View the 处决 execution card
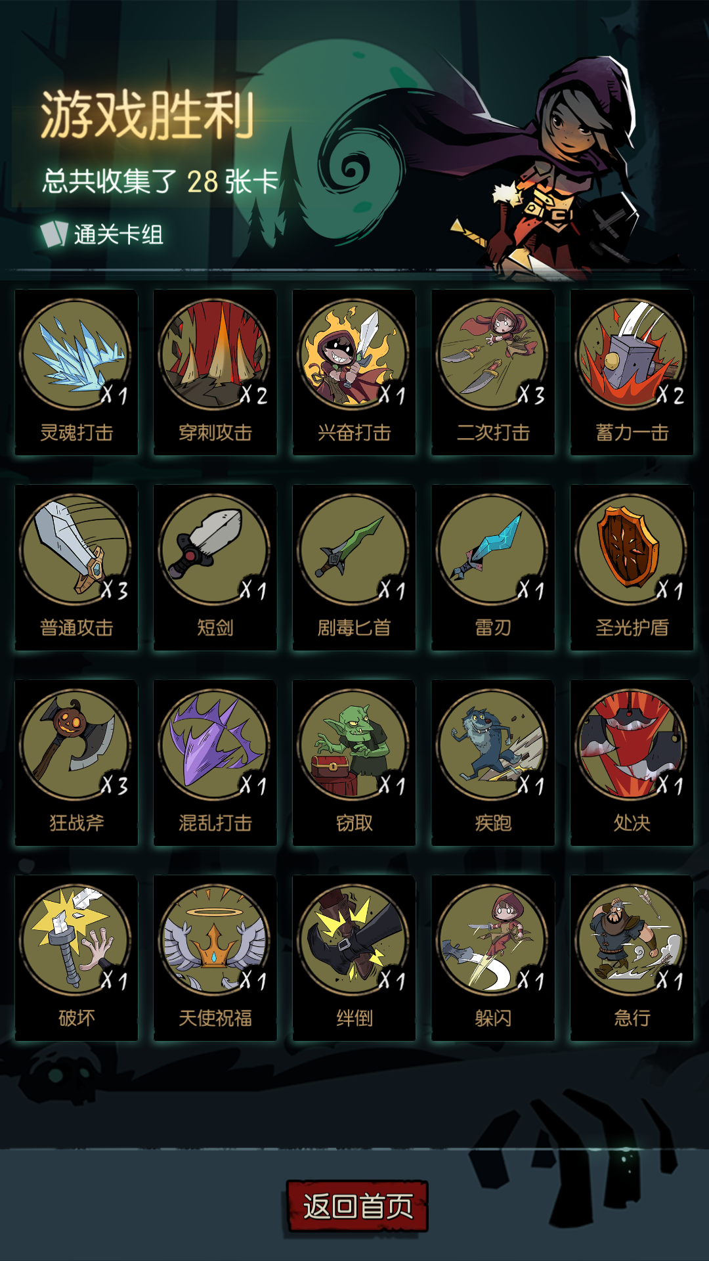This screenshot has height=1261, width=709. point(632,763)
